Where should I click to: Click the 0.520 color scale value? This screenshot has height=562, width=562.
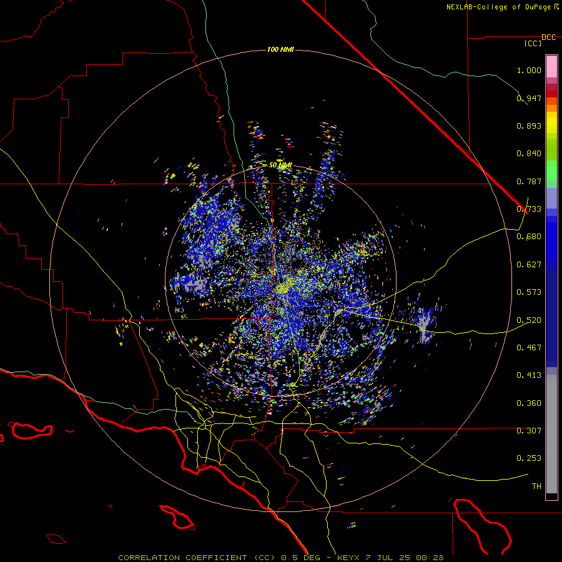click(x=529, y=320)
